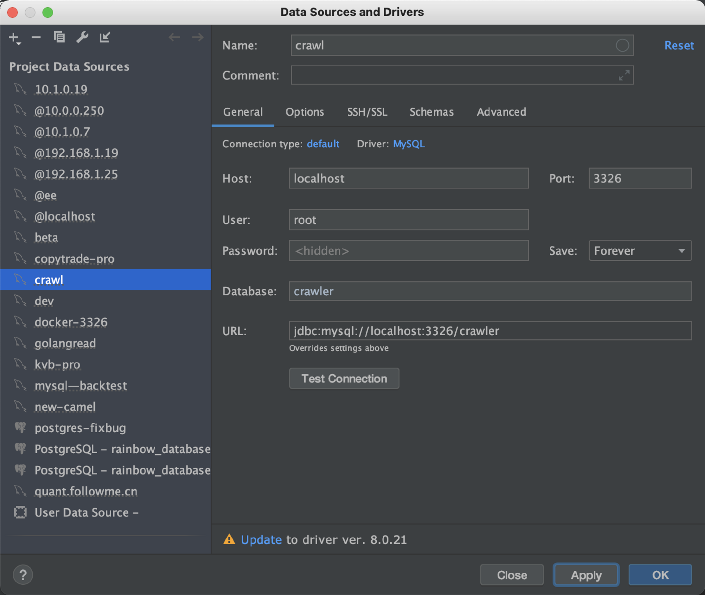This screenshot has height=595, width=705.
Task: Open driver settings wrench icon
Action: [82, 37]
